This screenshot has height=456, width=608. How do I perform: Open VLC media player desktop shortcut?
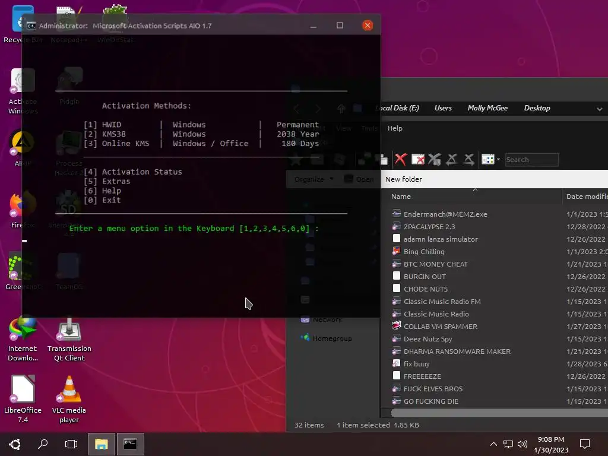(x=69, y=399)
